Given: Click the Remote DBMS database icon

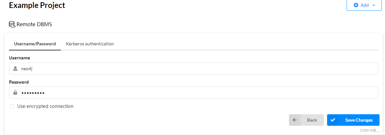Looking at the screenshot, I should 12,24.
